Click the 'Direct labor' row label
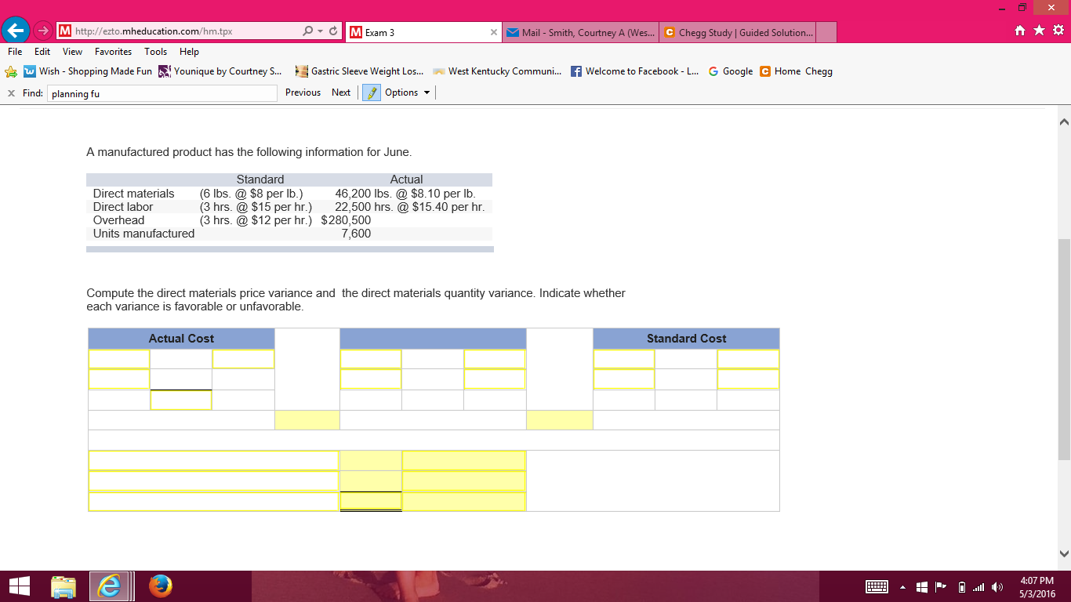 coord(123,207)
